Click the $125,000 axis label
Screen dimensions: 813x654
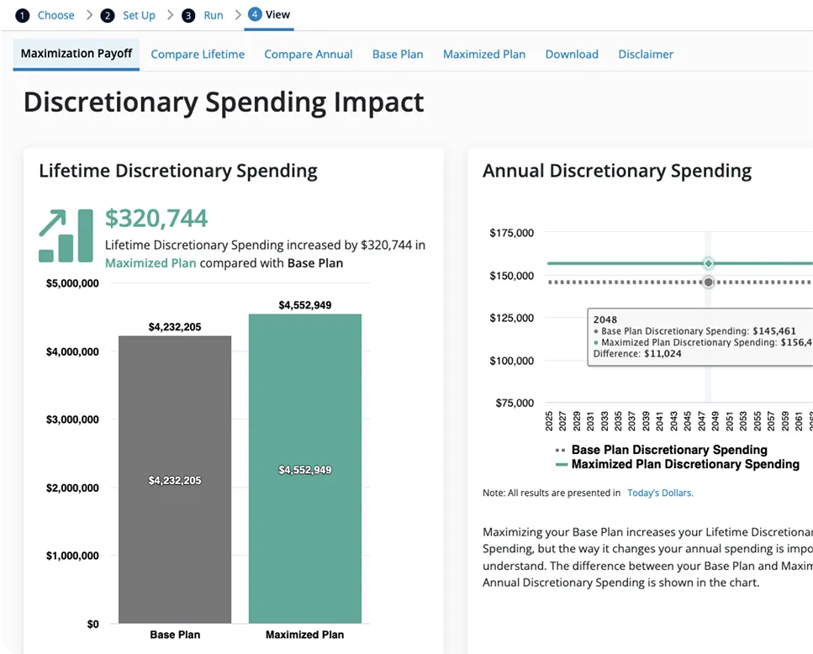pyautogui.click(x=511, y=319)
